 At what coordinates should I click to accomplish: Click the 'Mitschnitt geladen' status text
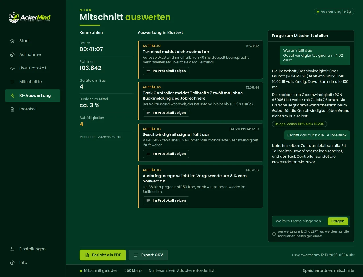101,271
